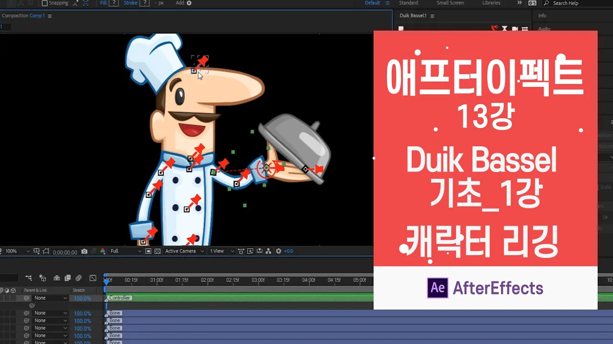613x344 pixels.
Task: Open the show channel color icon
Action: [102, 251]
